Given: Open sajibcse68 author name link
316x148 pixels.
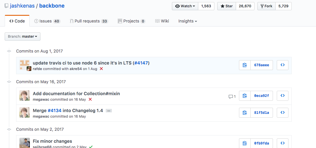Looking at the screenshot, I should [42, 147].
